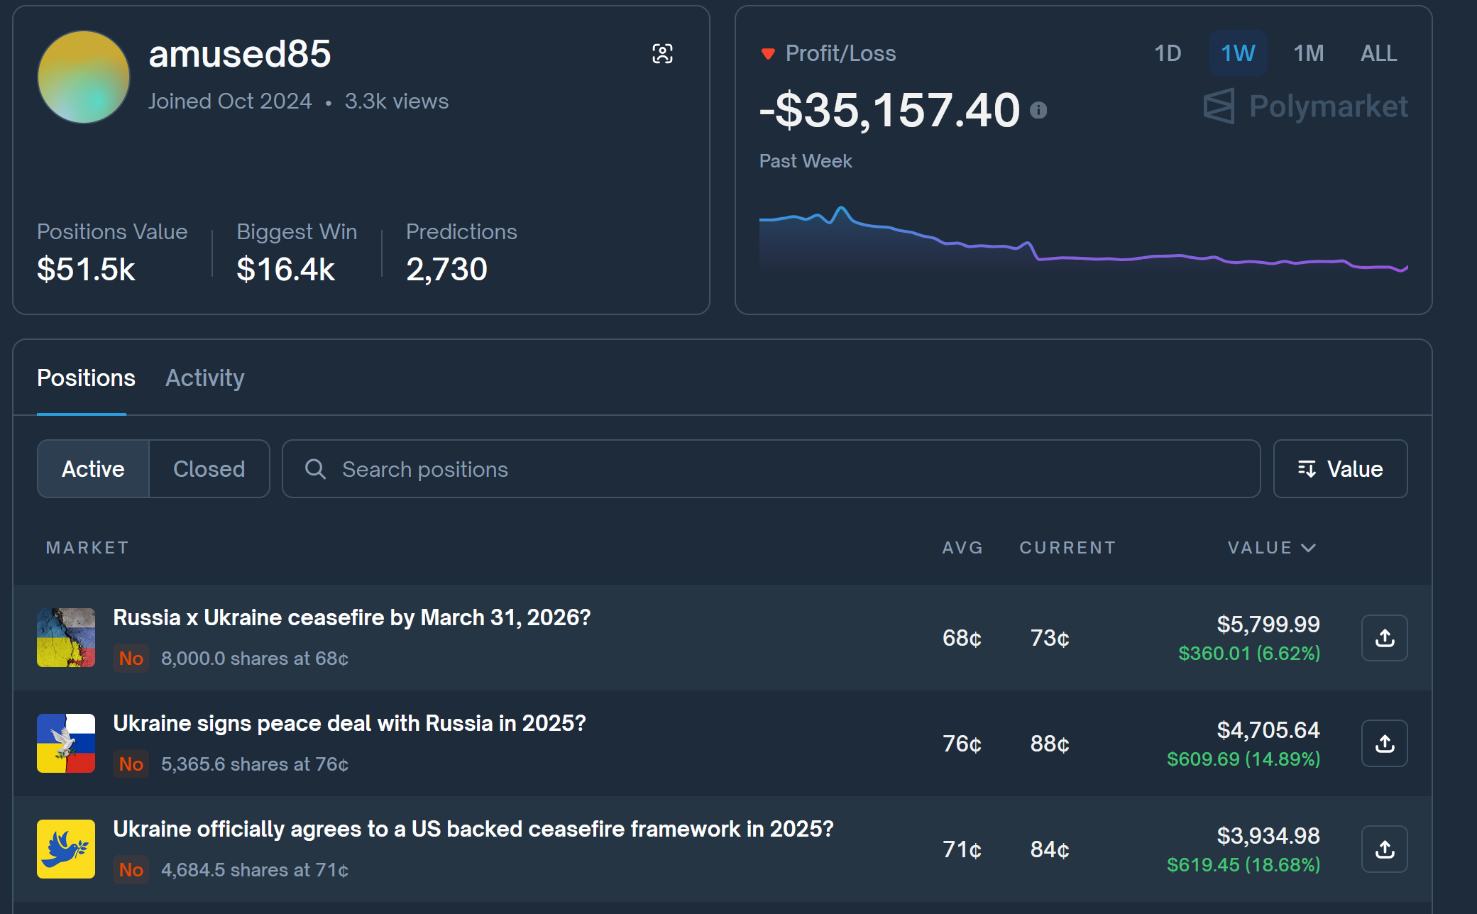Click the profile scan icon beside amused85
Image resolution: width=1477 pixels, height=914 pixels.
click(662, 54)
